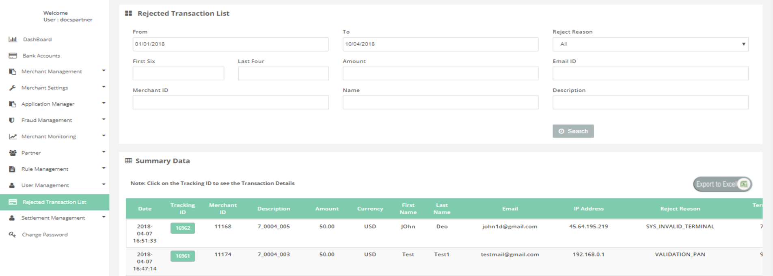Open tracking ID 16961 details

[x=183, y=256]
